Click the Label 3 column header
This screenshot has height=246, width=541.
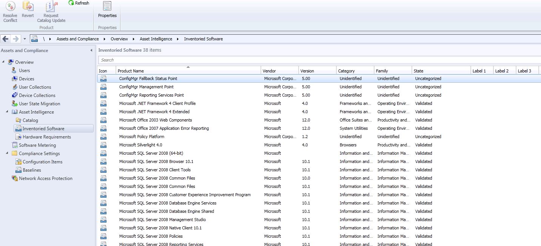[x=527, y=71]
